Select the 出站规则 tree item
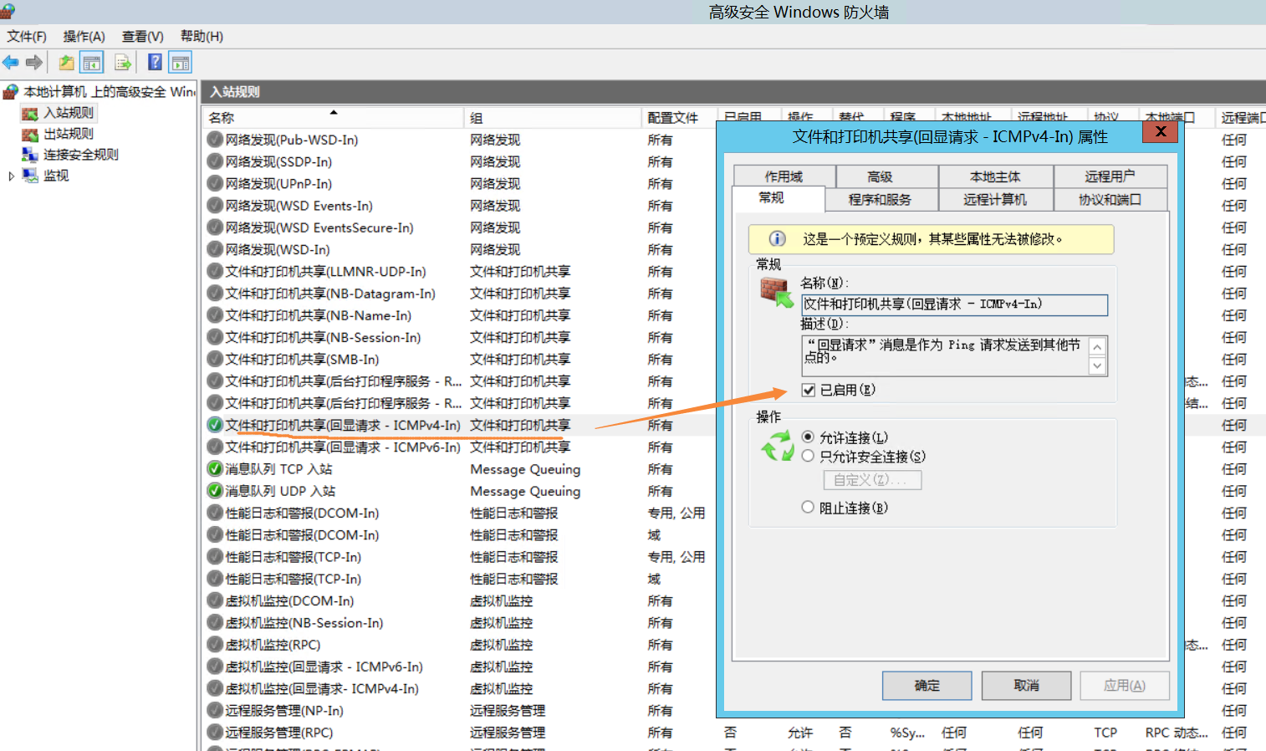1266x751 pixels. [69, 134]
